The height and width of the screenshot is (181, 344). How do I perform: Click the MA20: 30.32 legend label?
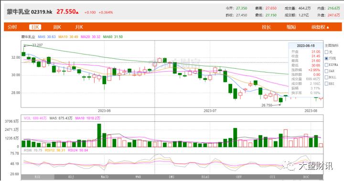[x=90, y=37]
